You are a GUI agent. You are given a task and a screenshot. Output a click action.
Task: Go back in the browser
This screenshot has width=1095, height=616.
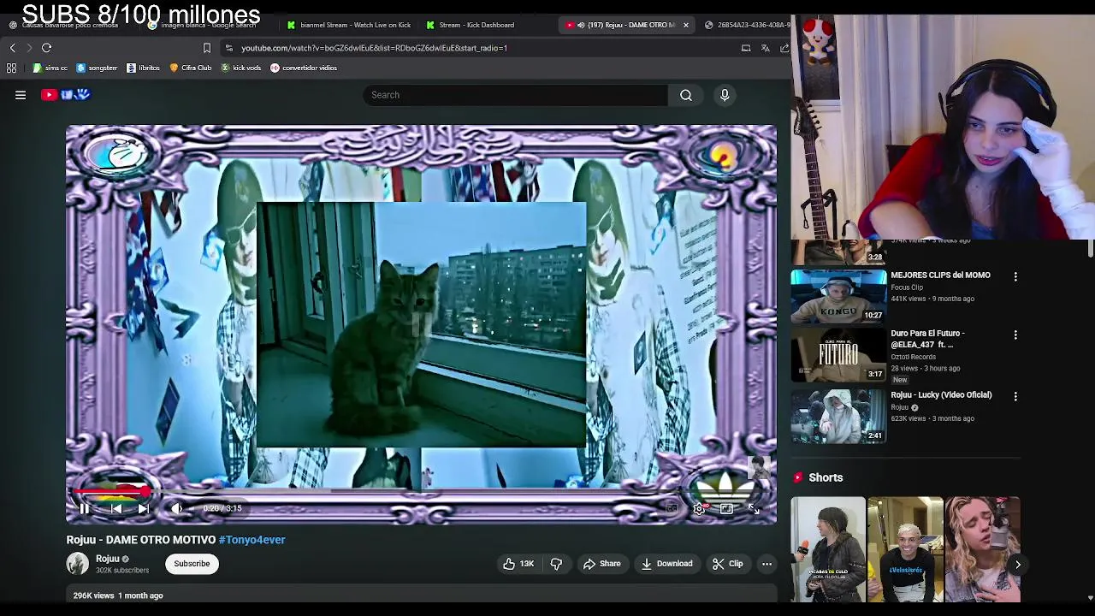coord(12,48)
